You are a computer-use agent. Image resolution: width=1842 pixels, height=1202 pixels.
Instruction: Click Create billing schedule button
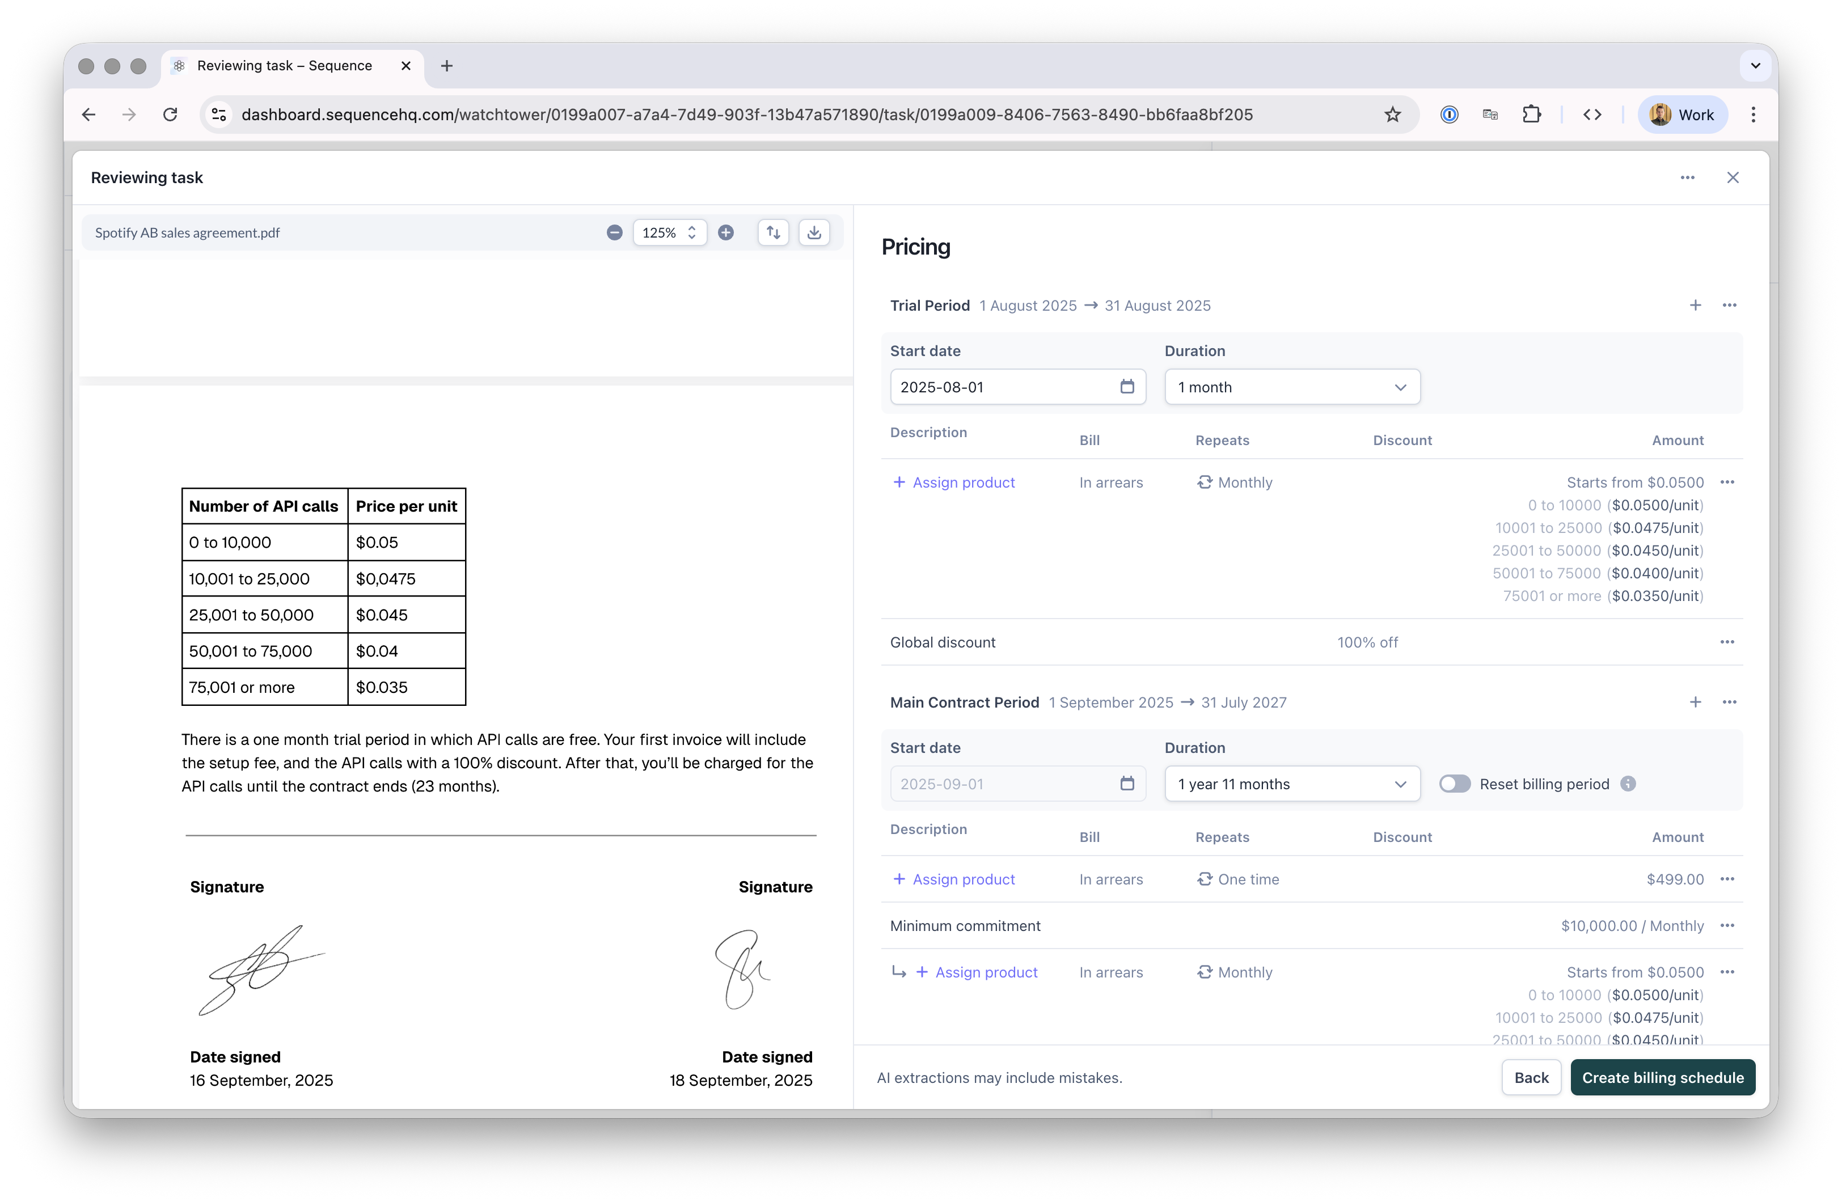(1662, 1077)
